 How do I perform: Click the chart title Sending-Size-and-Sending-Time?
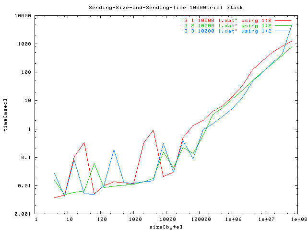[x=153, y=8]
